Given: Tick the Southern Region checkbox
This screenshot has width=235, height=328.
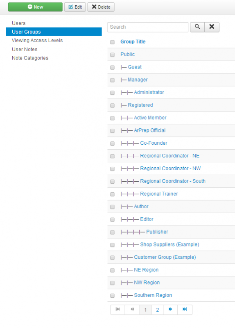Looking at the screenshot, I should (112, 296).
